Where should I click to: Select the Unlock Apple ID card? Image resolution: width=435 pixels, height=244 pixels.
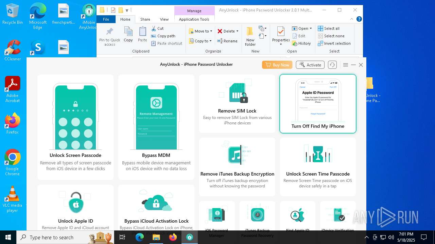click(75, 208)
